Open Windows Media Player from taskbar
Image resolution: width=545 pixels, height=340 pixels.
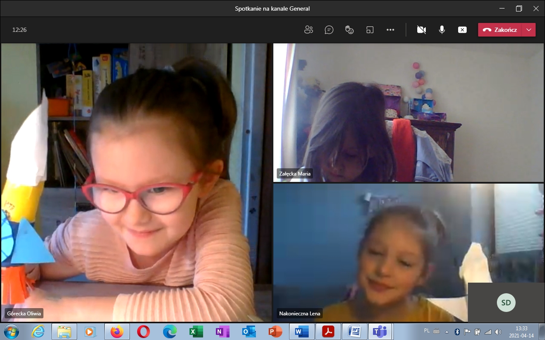click(x=90, y=331)
